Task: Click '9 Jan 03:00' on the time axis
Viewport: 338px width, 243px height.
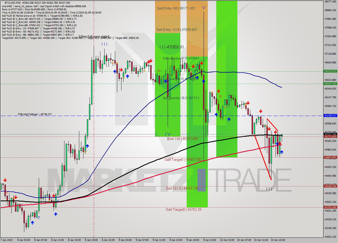Action: [125, 240]
